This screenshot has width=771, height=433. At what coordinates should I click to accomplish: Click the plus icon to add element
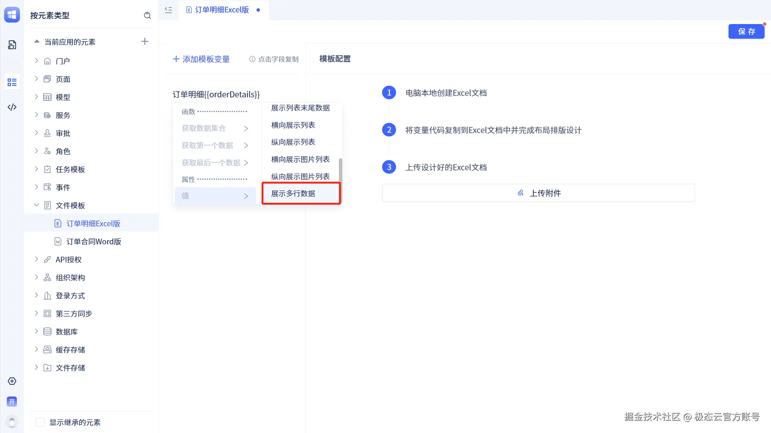coord(145,41)
